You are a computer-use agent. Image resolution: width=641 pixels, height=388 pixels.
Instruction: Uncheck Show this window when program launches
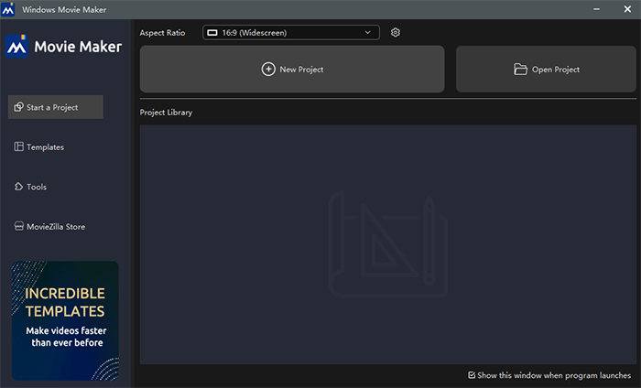pos(472,375)
